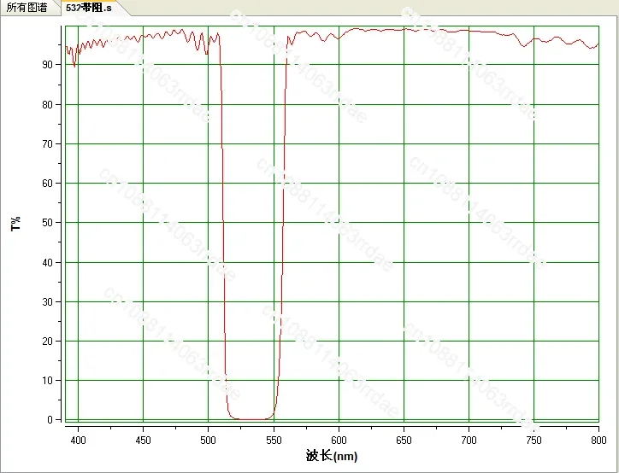Click the 600 wavelength tick label
Screen dimensions: 619x473
click(x=339, y=441)
